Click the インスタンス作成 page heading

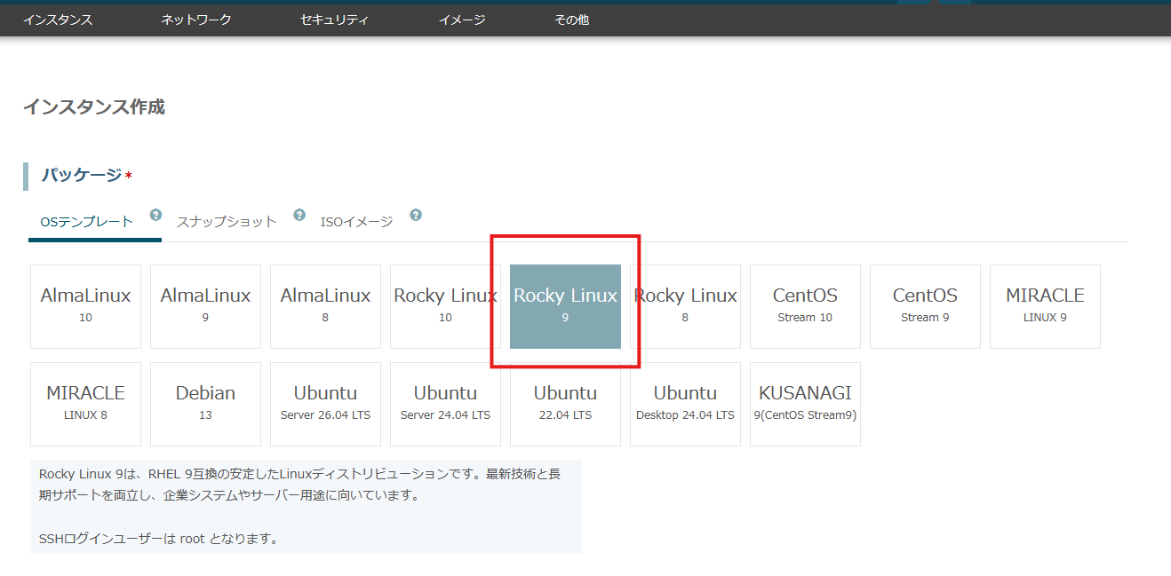pos(94,107)
